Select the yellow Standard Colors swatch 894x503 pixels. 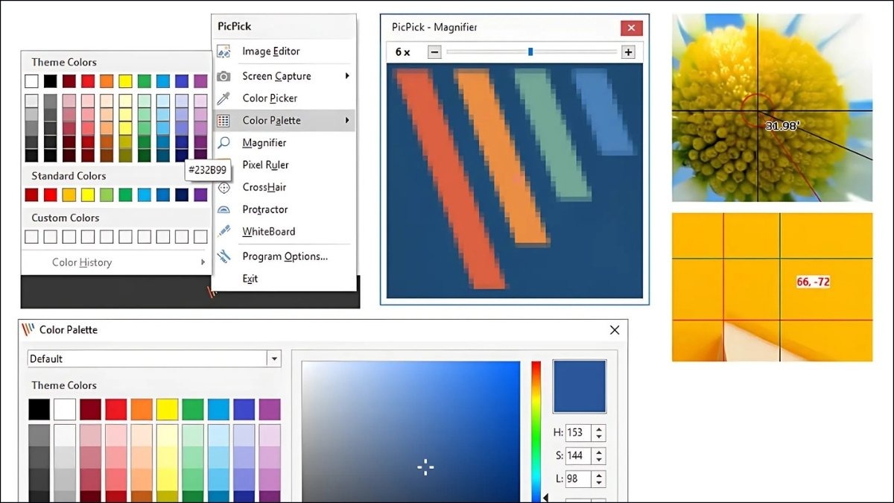pyautogui.click(x=88, y=195)
